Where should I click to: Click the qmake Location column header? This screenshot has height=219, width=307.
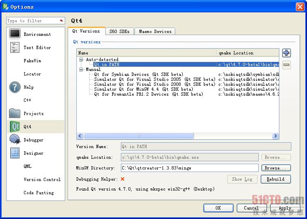248,53
